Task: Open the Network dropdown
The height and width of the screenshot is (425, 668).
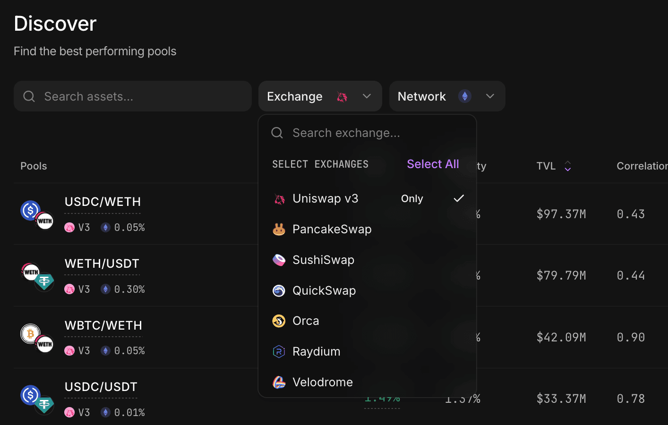Action: (447, 96)
